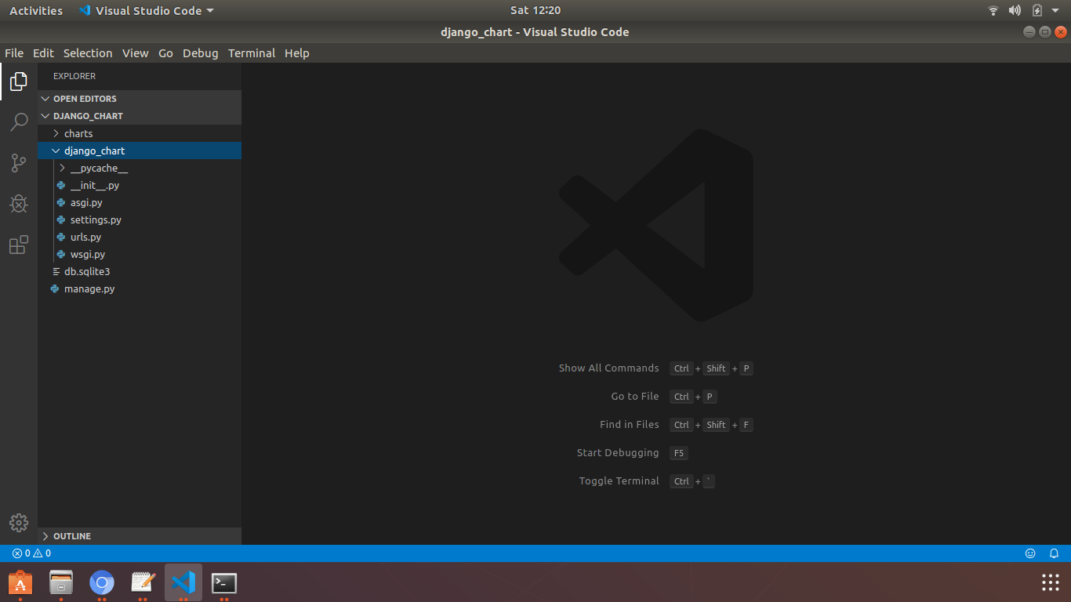Click the Toggle Terminal label
Image resolution: width=1071 pixels, height=602 pixels.
coord(619,481)
